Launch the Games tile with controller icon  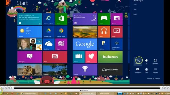104,19
